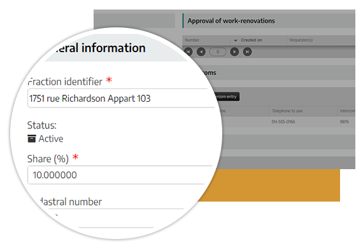Viewport: 363px width, 248px height.
Task: Select intercom code 9876 cell
Action: [345, 121]
